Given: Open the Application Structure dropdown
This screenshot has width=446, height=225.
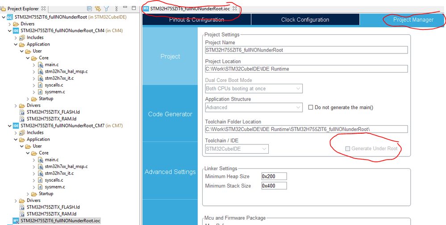Looking at the screenshot, I should click(x=254, y=107).
